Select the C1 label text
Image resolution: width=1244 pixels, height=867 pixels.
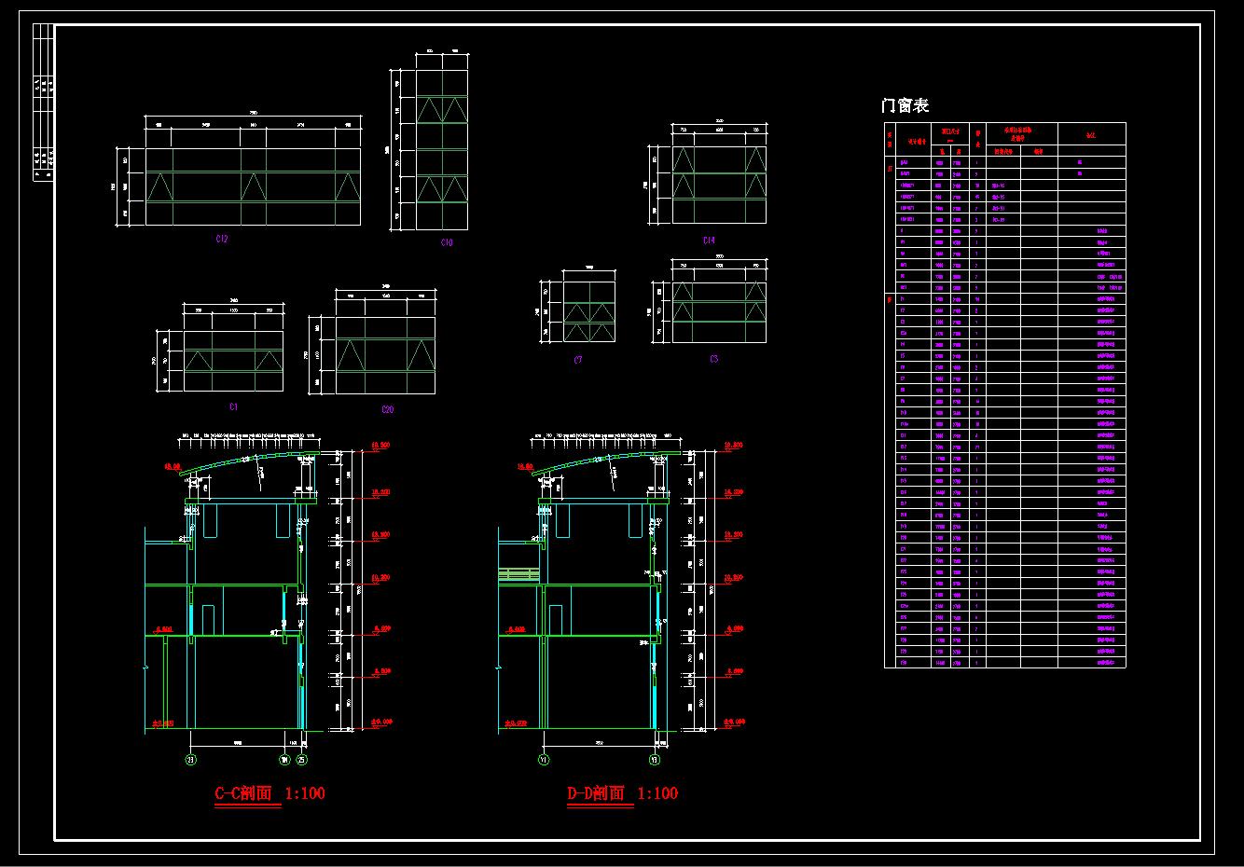coord(234,407)
